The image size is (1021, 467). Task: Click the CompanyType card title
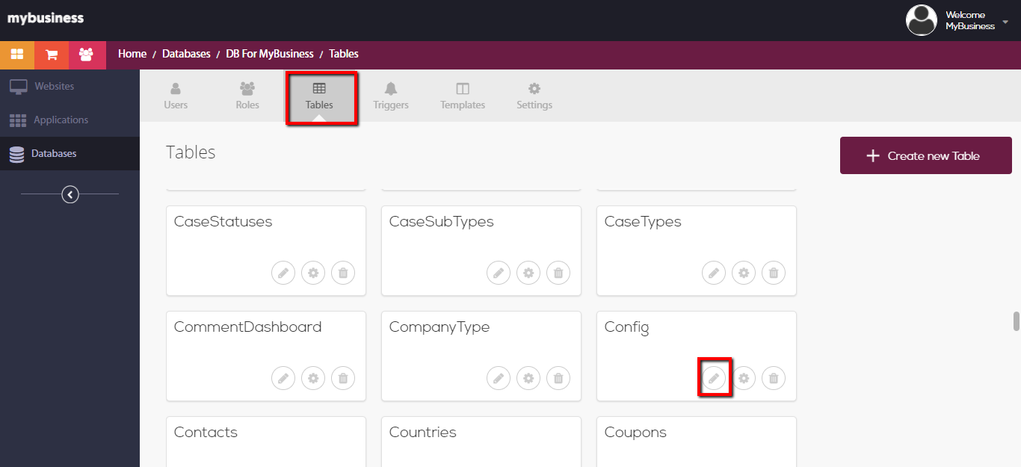439,327
